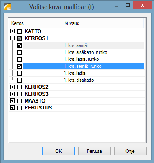Screen dimensions: 154x163
Task: Select '1. krs, seinät' description text
Action: [x=76, y=45]
